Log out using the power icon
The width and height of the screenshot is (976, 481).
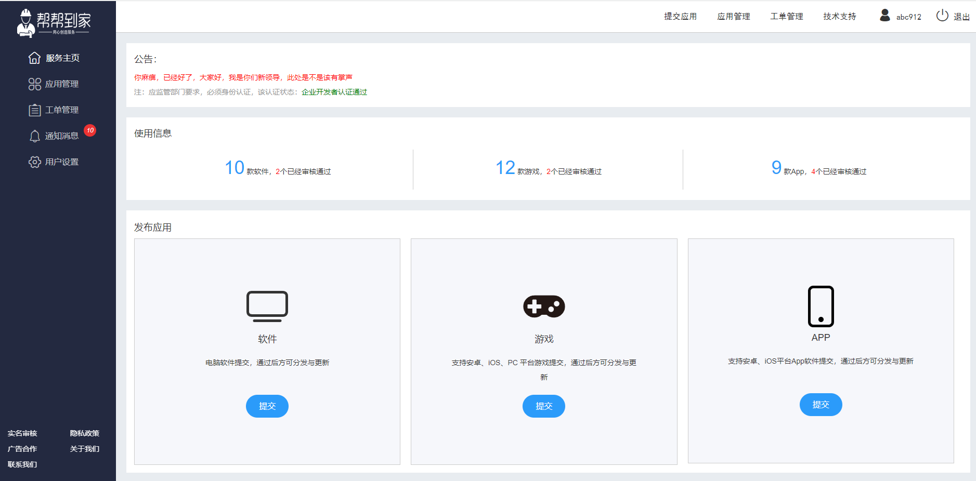pos(942,16)
